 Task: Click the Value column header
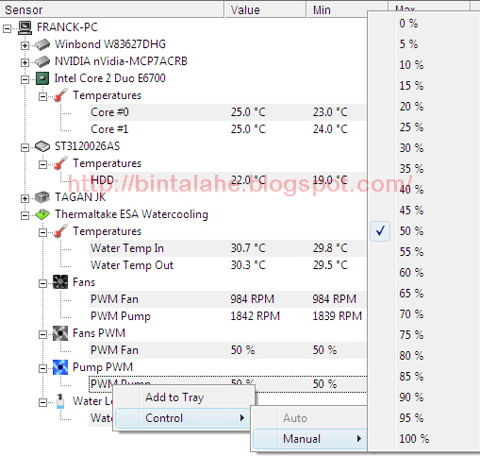click(265, 9)
